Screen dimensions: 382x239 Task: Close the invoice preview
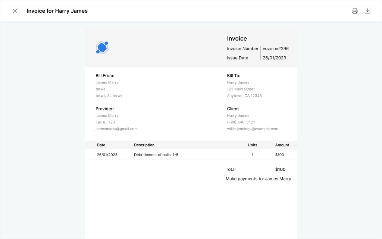pyautogui.click(x=15, y=11)
